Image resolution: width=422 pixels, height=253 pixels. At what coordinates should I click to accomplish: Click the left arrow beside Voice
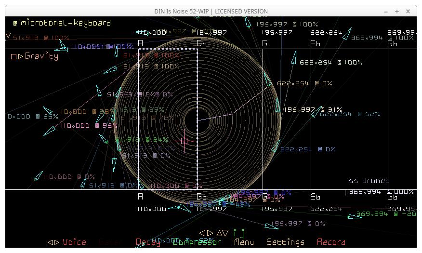tap(50, 242)
